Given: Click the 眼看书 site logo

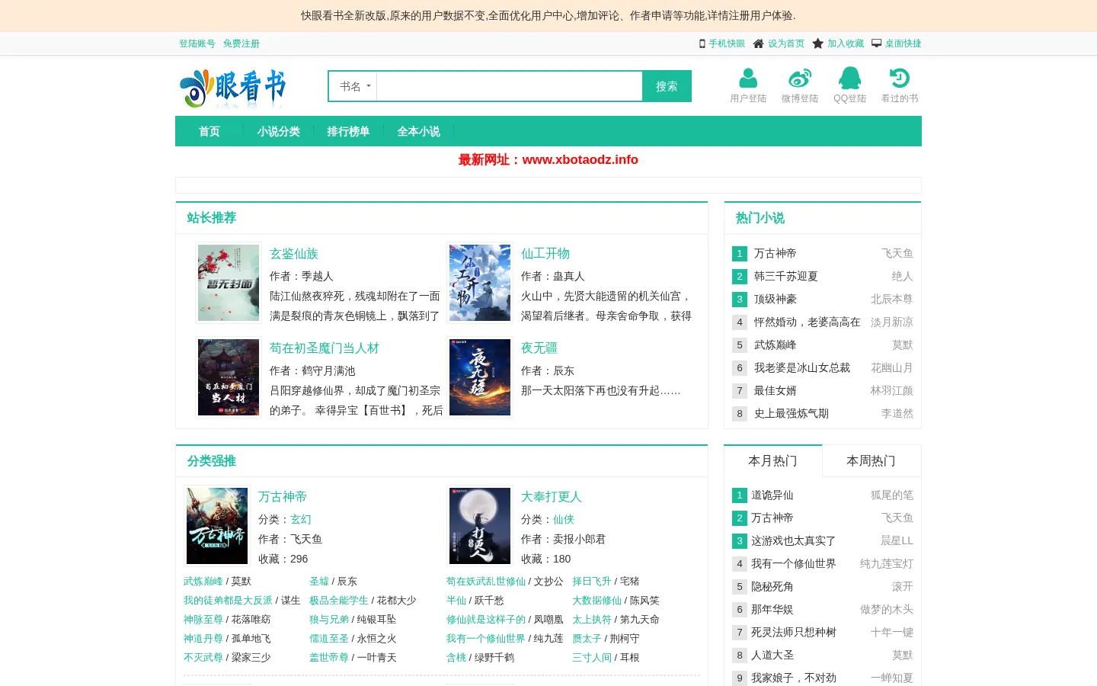Looking at the screenshot, I should click(x=233, y=88).
